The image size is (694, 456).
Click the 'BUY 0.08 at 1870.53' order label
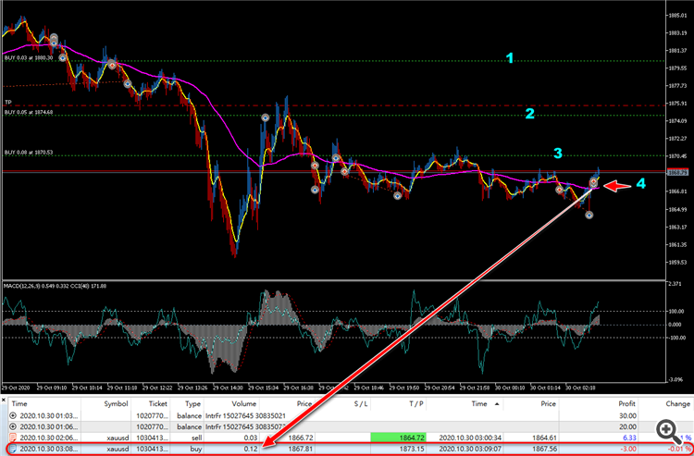point(29,153)
